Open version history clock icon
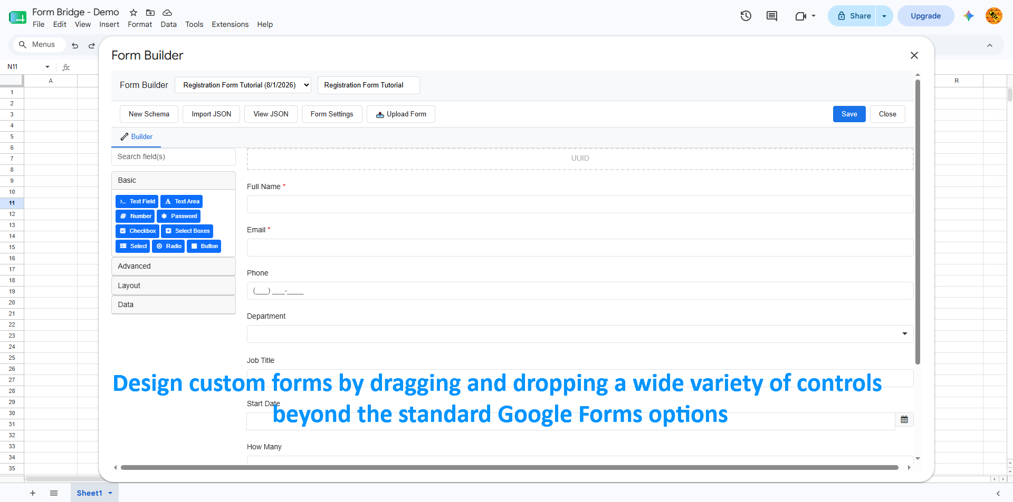The height and width of the screenshot is (502, 1013). (x=746, y=16)
